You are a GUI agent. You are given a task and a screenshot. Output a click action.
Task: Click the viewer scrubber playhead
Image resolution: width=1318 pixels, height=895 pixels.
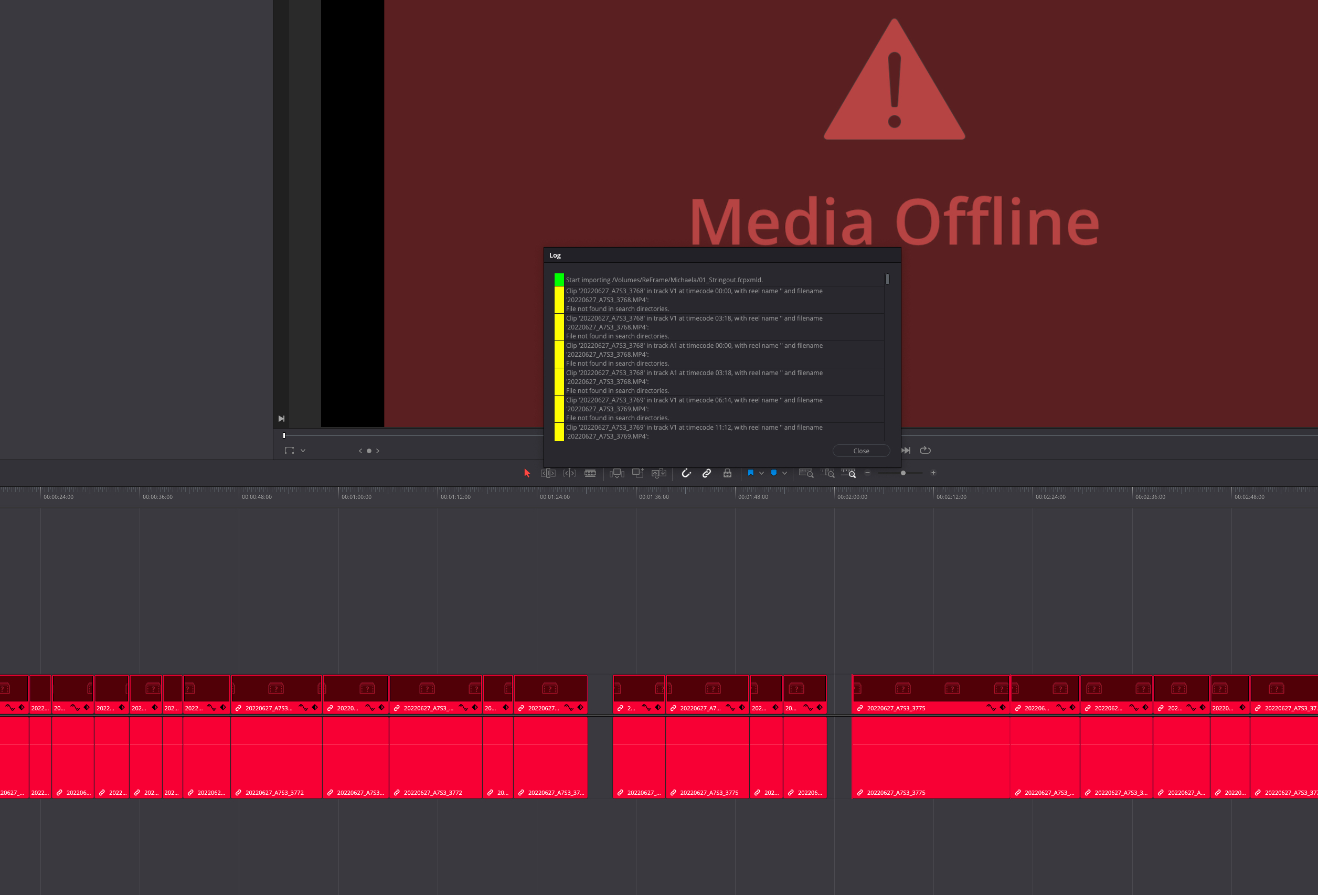coord(284,435)
